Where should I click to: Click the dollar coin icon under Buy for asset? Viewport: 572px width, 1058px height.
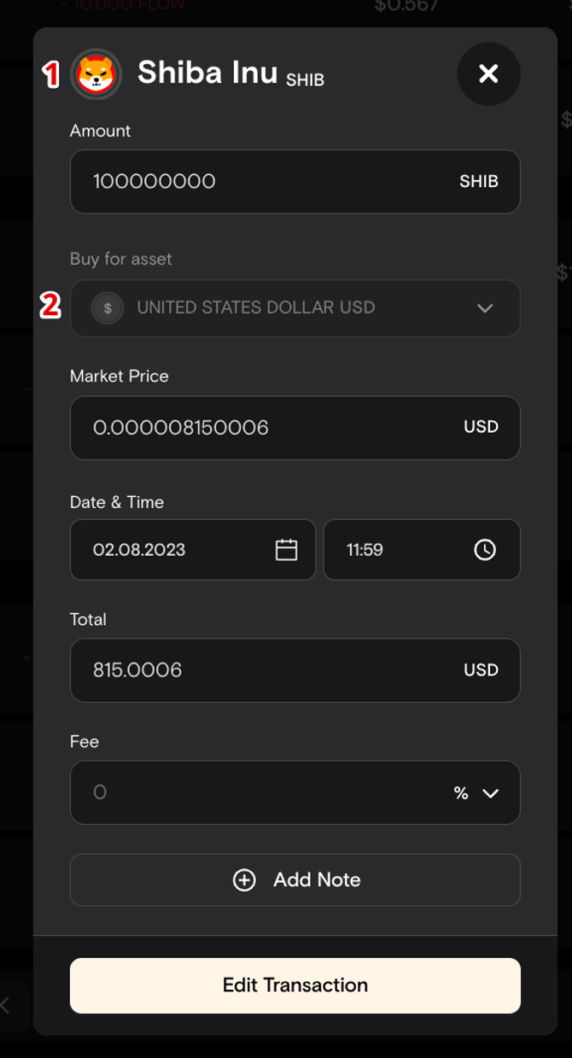(108, 308)
